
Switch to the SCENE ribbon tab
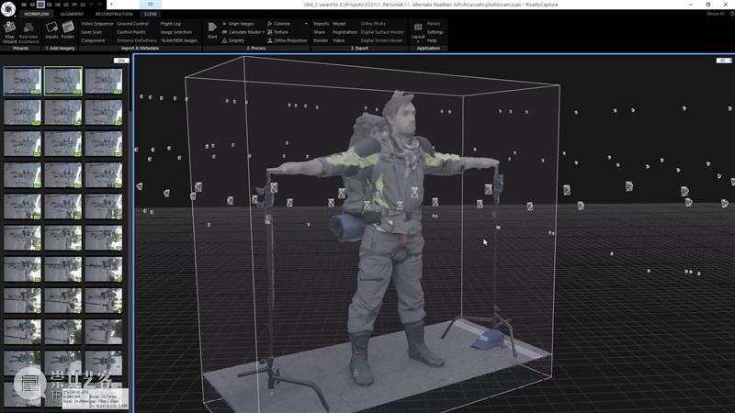tap(151, 14)
